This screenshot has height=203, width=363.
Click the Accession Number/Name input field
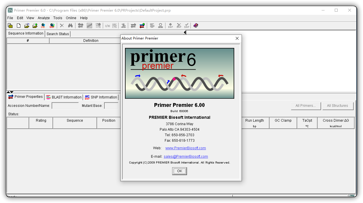pyautogui.click(x=65, y=106)
